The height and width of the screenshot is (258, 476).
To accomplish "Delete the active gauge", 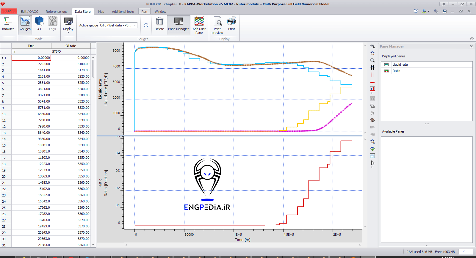I will click(159, 24).
